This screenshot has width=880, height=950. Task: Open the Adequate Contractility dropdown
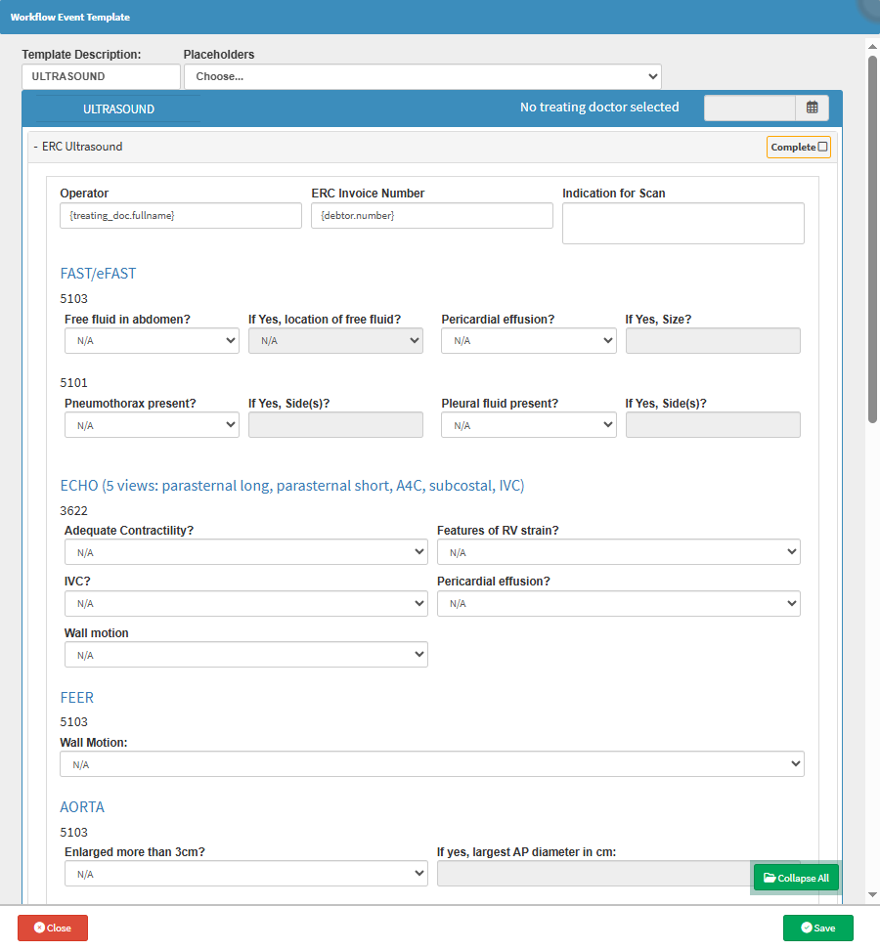coord(245,552)
